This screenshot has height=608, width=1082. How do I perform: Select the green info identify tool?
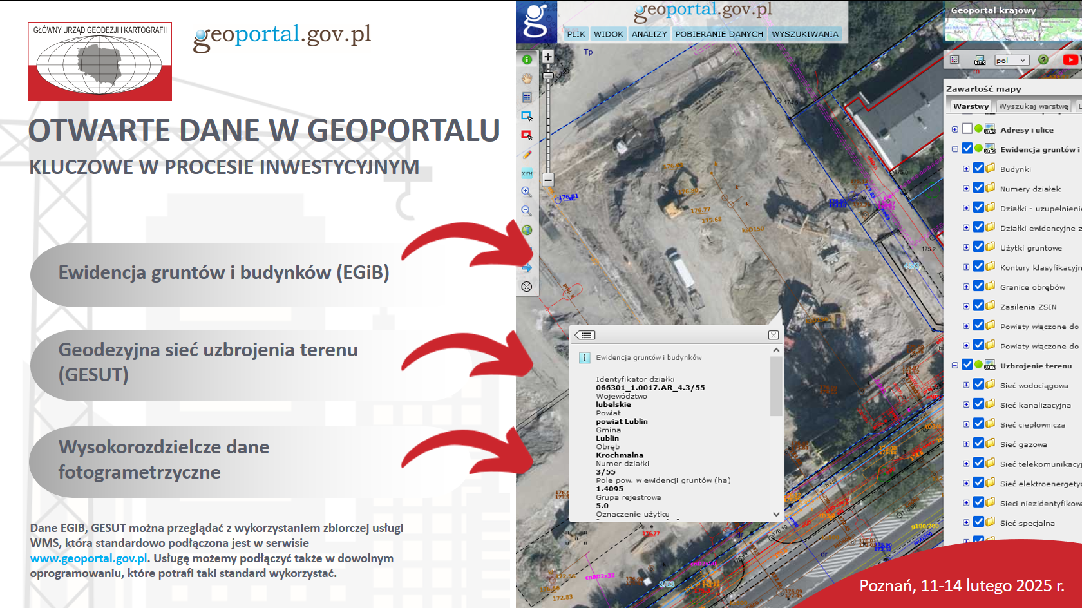pyautogui.click(x=527, y=59)
